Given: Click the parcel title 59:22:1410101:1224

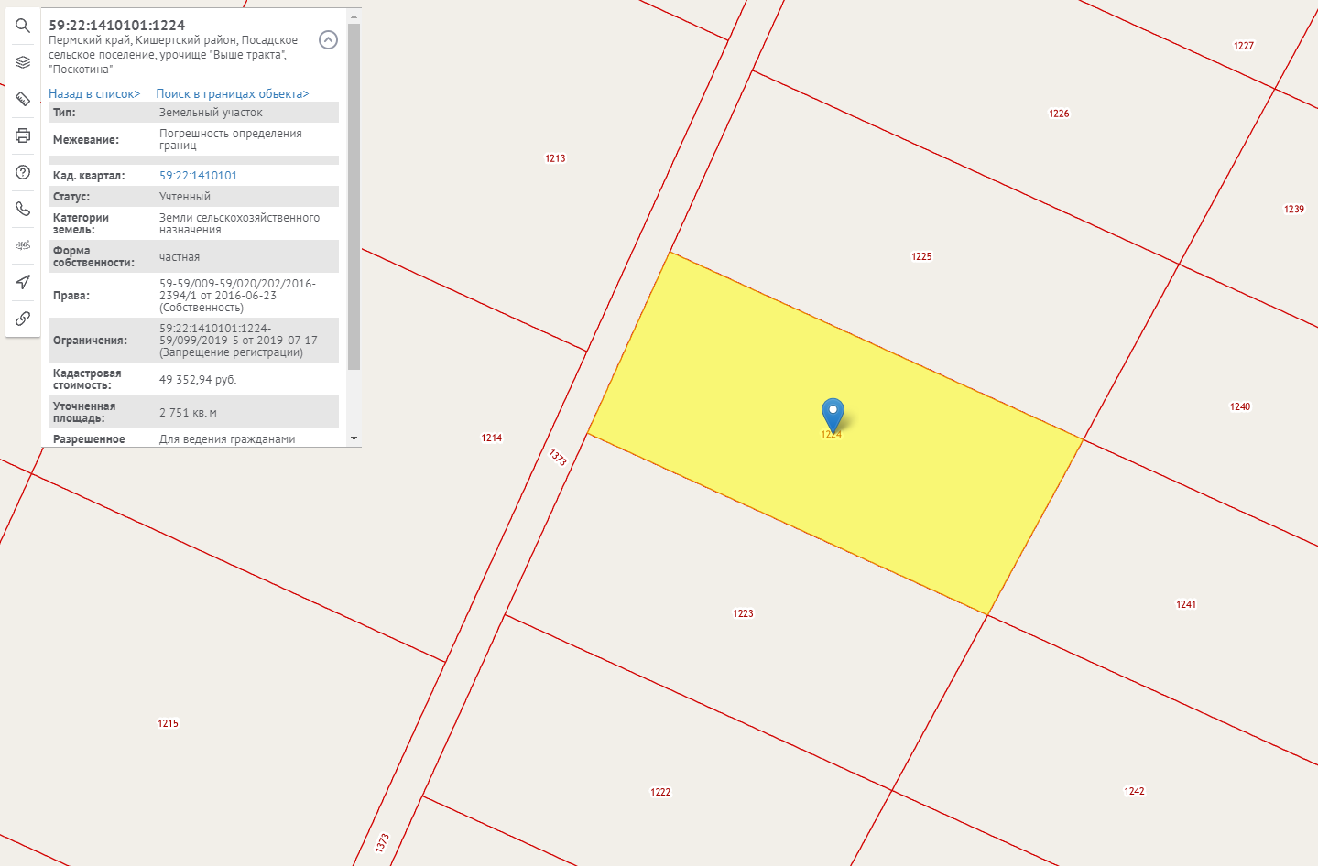Looking at the screenshot, I should pos(117,25).
